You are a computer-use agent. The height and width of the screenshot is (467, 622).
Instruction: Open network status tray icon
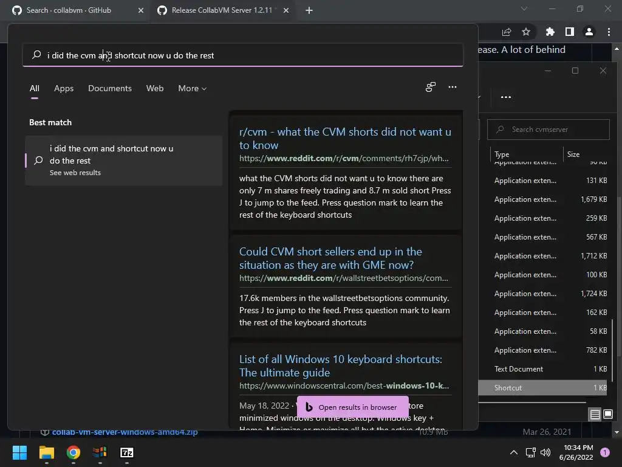pos(530,452)
